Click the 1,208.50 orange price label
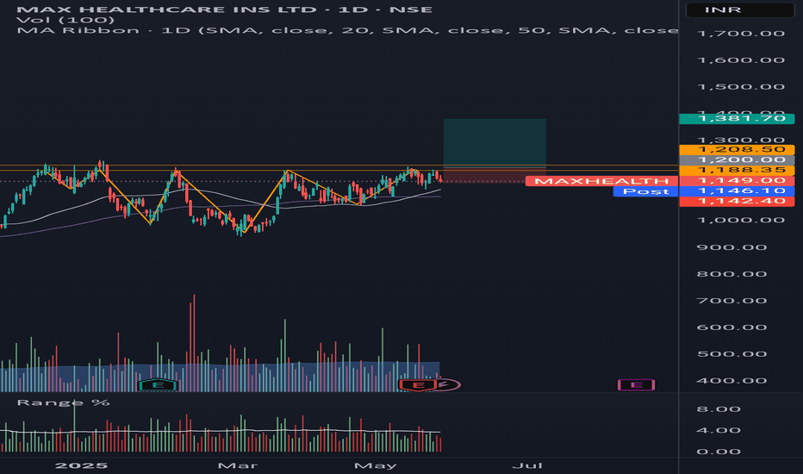 coord(737,150)
